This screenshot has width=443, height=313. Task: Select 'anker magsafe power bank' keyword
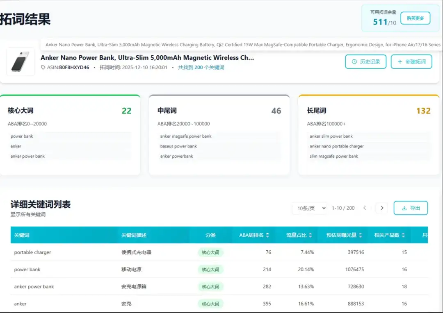(x=186, y=136)
